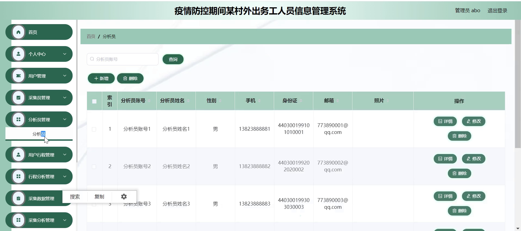Tick the checkbox for row 分析员账号2
Image resolution: width=521 pixels, height=231 pixels.
tap(94, 167)
